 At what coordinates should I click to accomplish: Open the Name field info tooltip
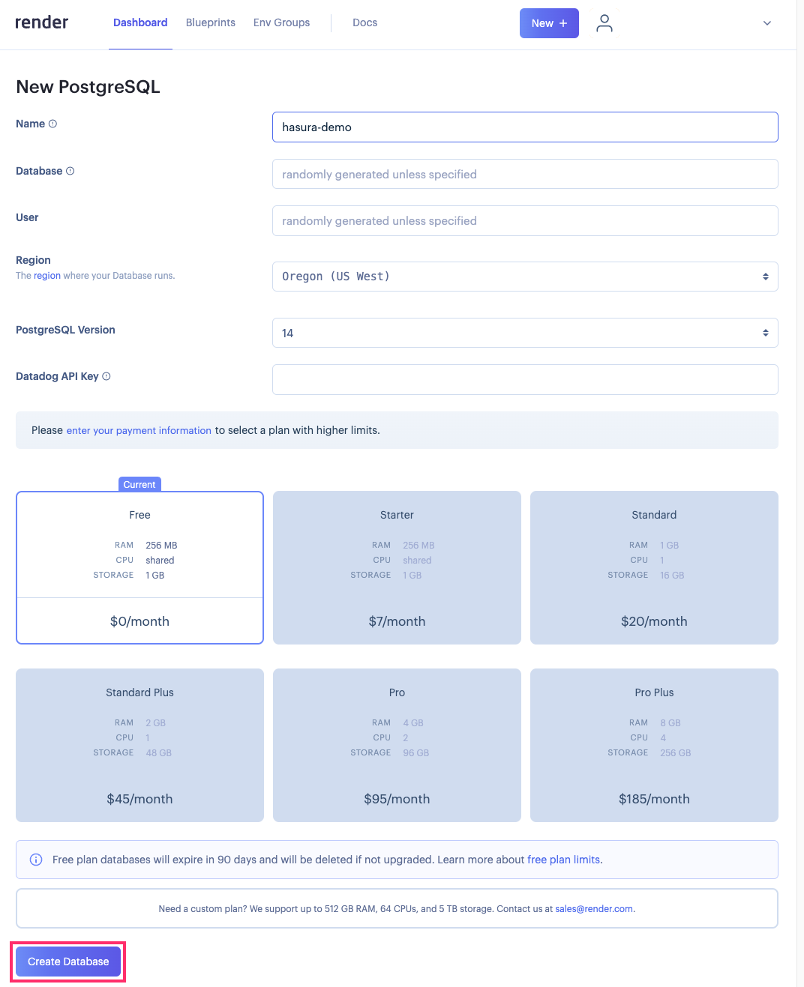52,123
